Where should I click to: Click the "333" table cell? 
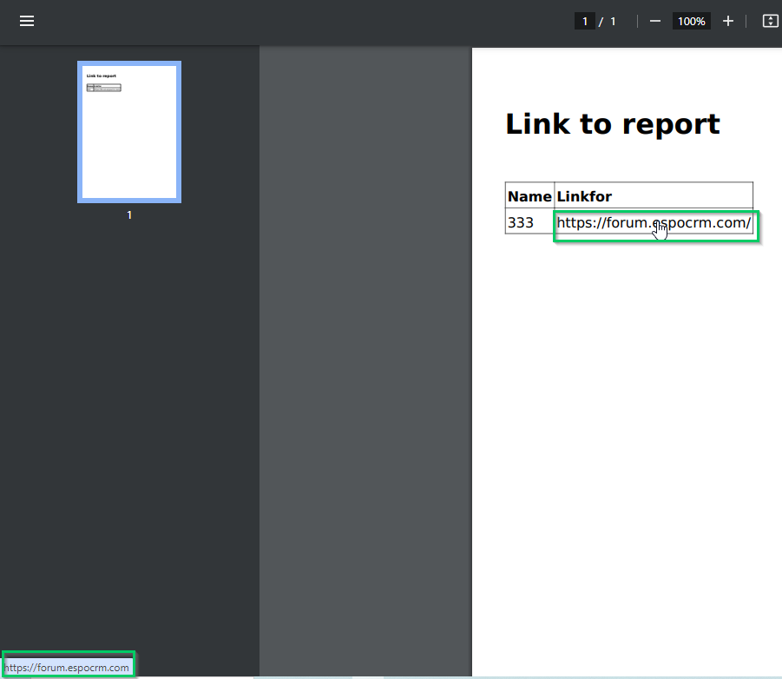coord(521,223)
